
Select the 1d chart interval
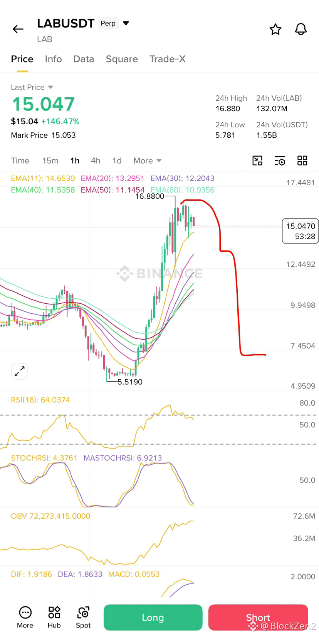point(117,161)
